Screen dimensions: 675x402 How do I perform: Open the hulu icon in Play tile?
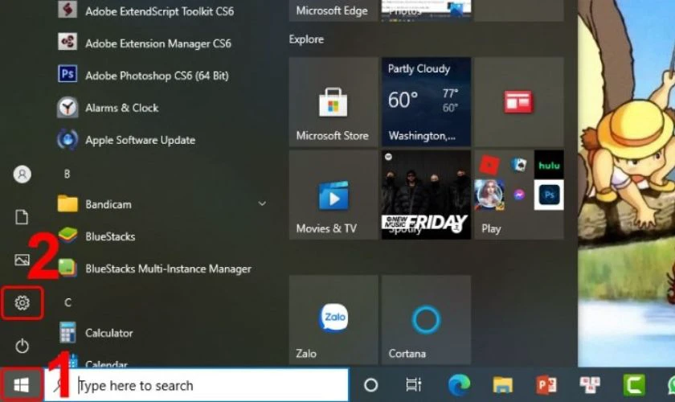click(549, 165)
